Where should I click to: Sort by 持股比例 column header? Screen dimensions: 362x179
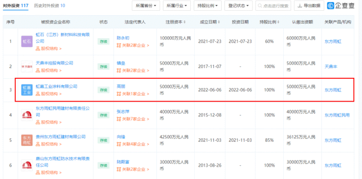click(270, 22)
